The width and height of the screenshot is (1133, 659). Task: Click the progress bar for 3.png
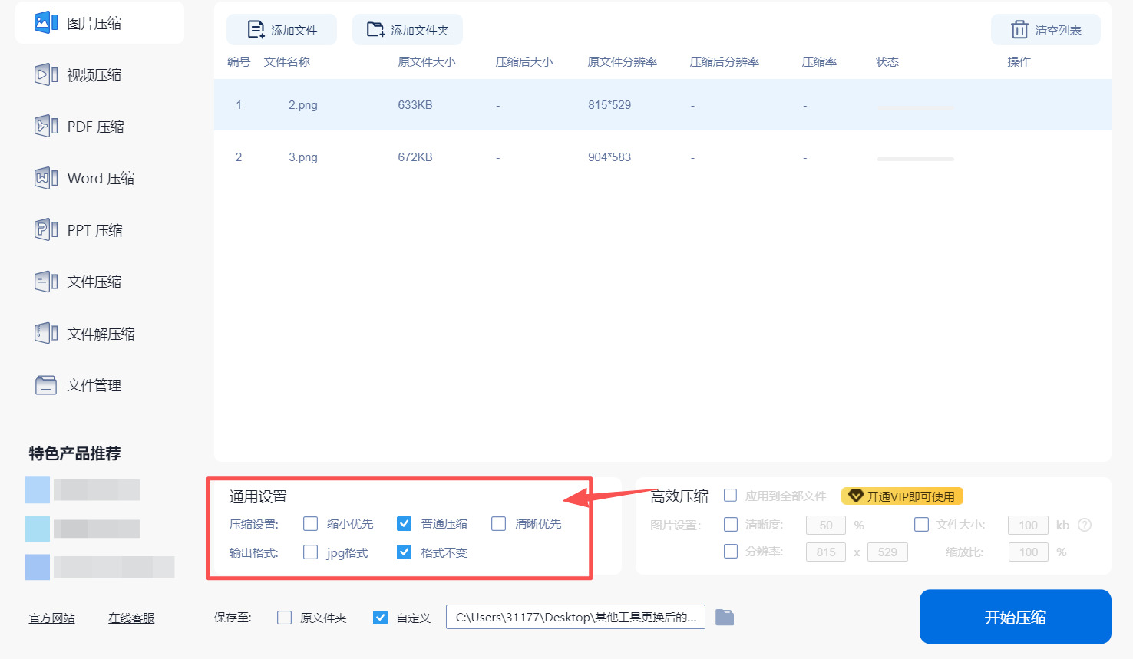pyautogui.click(x=915, y=159)
